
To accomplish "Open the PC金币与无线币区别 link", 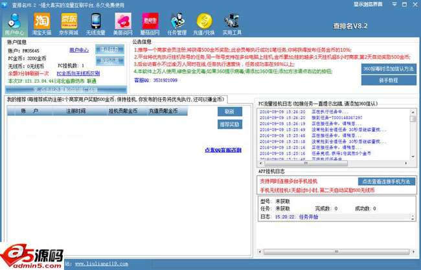I will 78,74.
